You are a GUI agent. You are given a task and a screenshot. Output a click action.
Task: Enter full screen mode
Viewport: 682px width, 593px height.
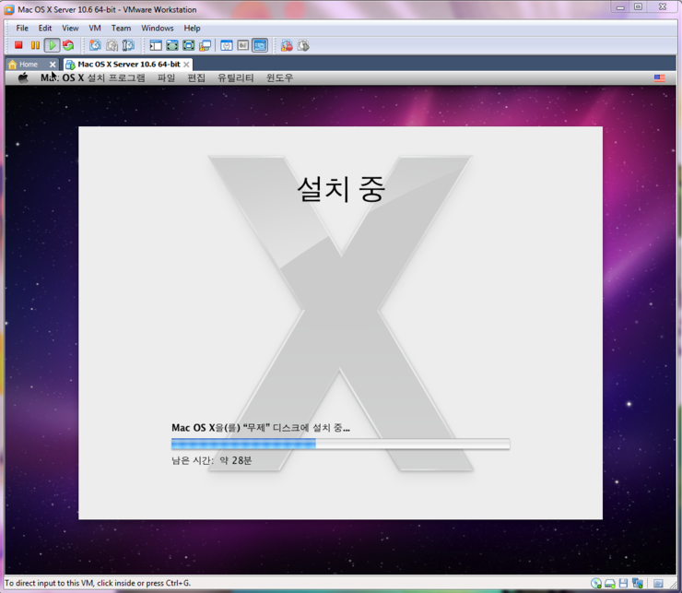pos(189,45)
